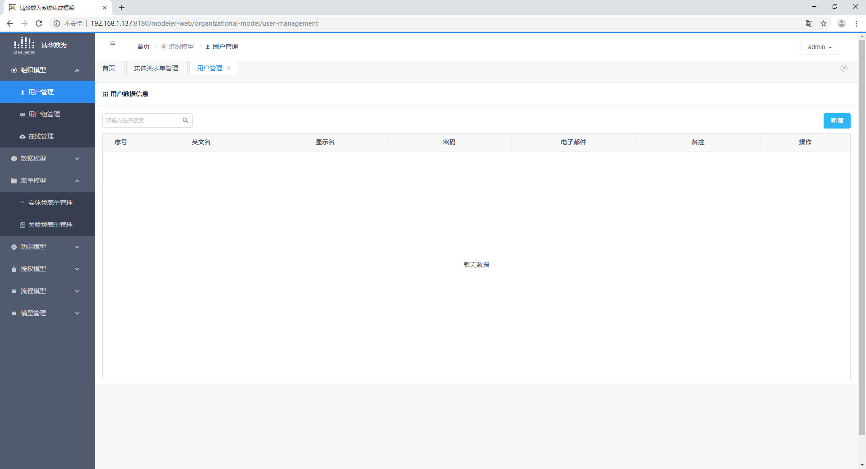
Task: Click the 操作 column header
Action: (x=805, y=142)
